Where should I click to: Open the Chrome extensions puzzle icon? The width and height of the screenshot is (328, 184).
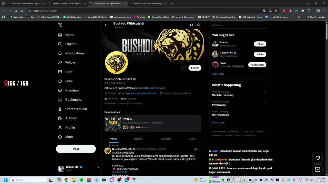pyautogui.click(x=309, y=11)
